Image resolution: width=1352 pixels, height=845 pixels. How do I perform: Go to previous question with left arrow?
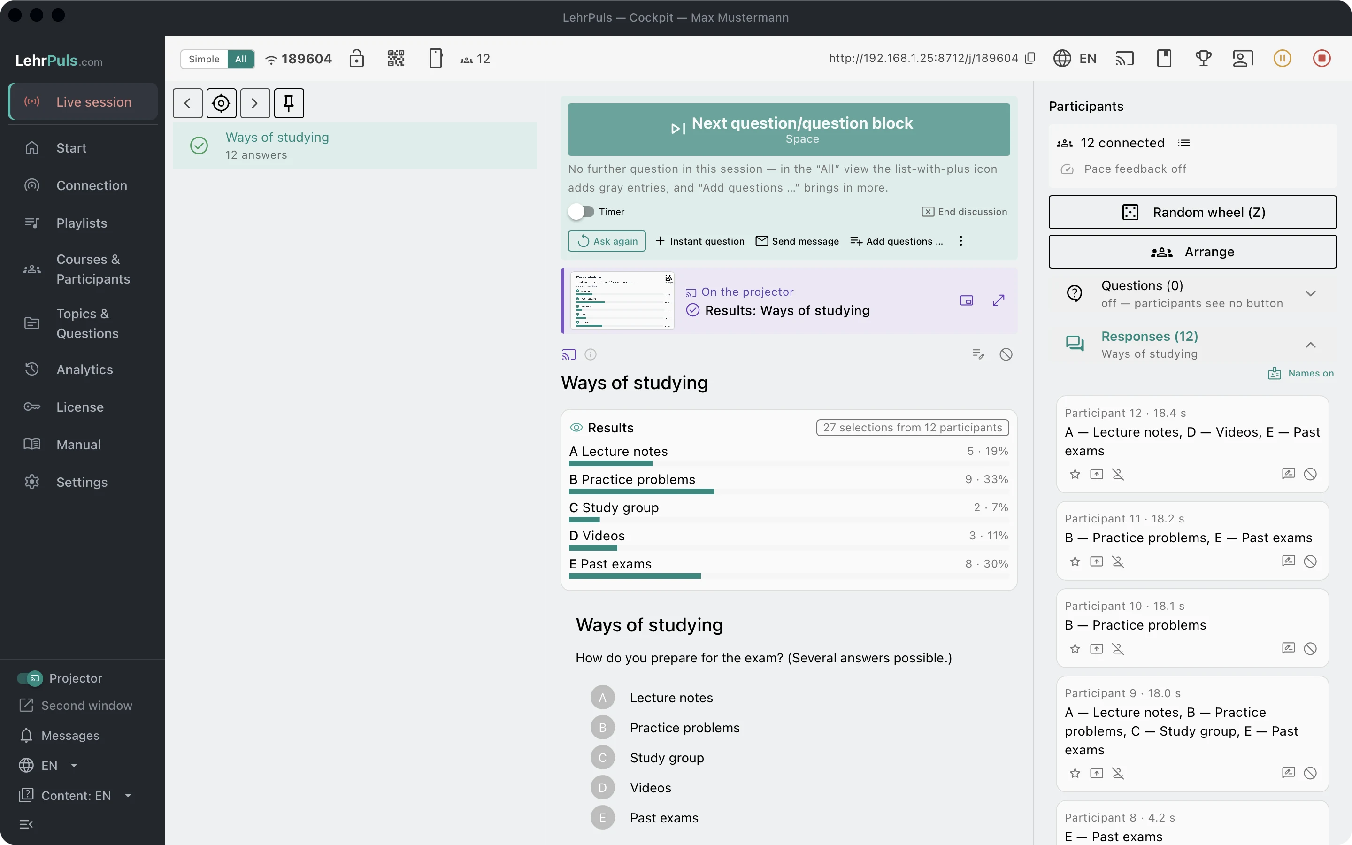coord(188,103)
